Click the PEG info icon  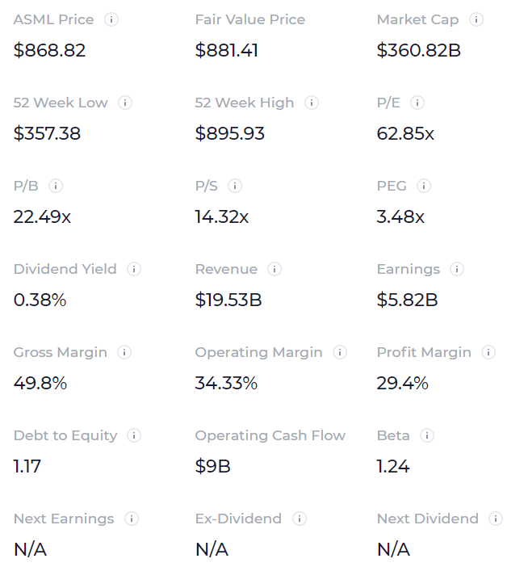424,186
